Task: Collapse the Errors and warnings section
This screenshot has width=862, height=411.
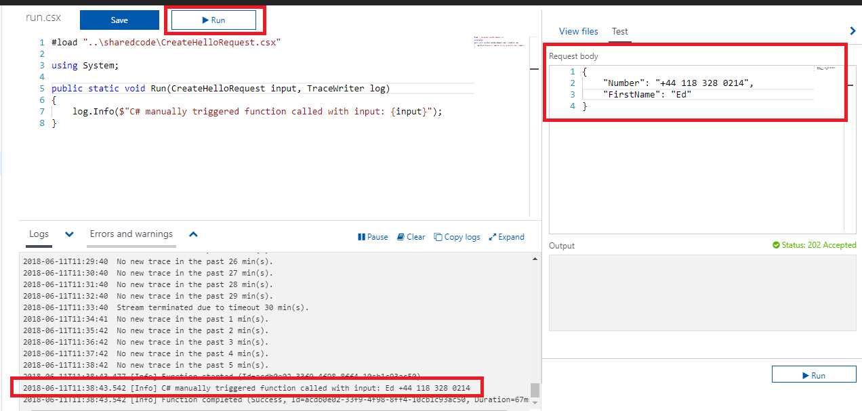Action: (194, 233)
